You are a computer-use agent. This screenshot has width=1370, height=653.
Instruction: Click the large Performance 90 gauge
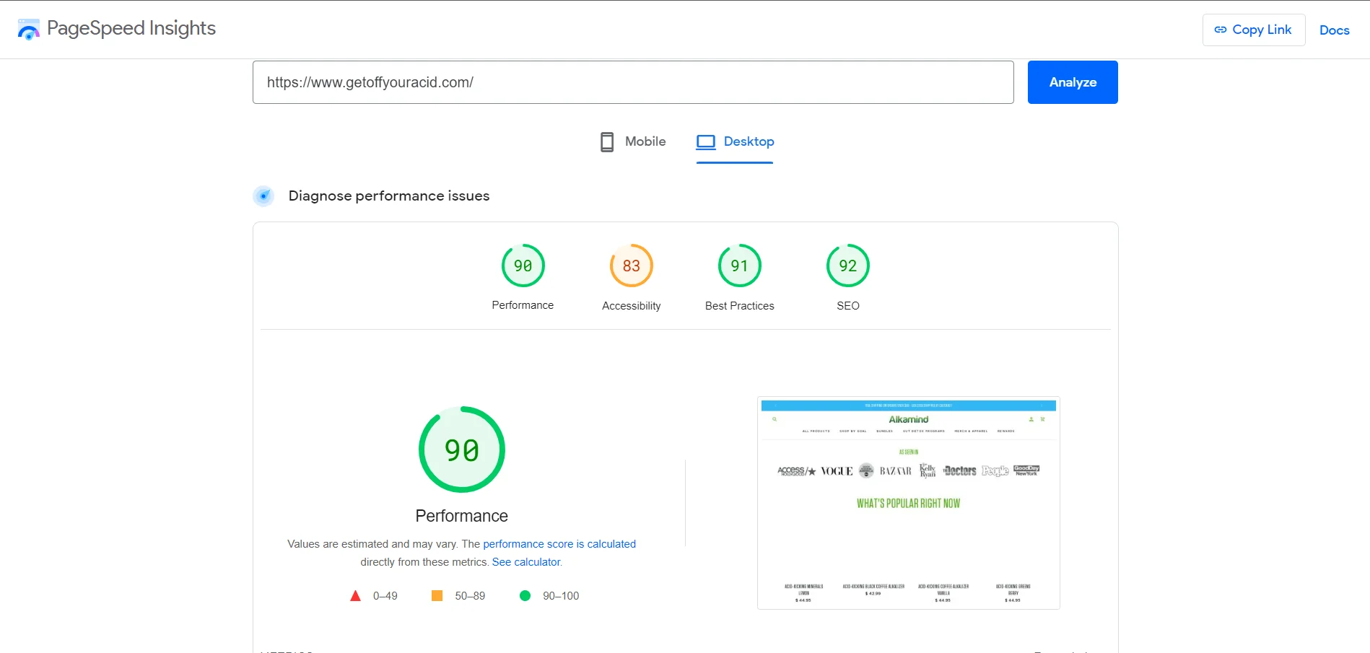462,450
